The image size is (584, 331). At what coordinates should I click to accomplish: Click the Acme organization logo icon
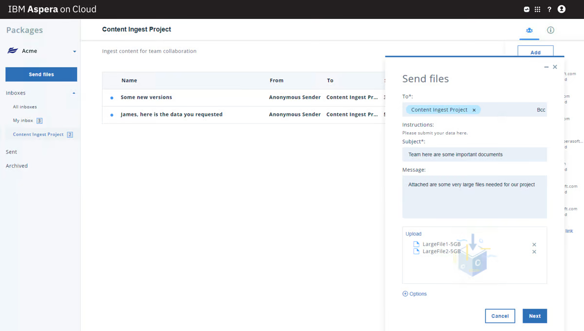(x=12, y=50)
